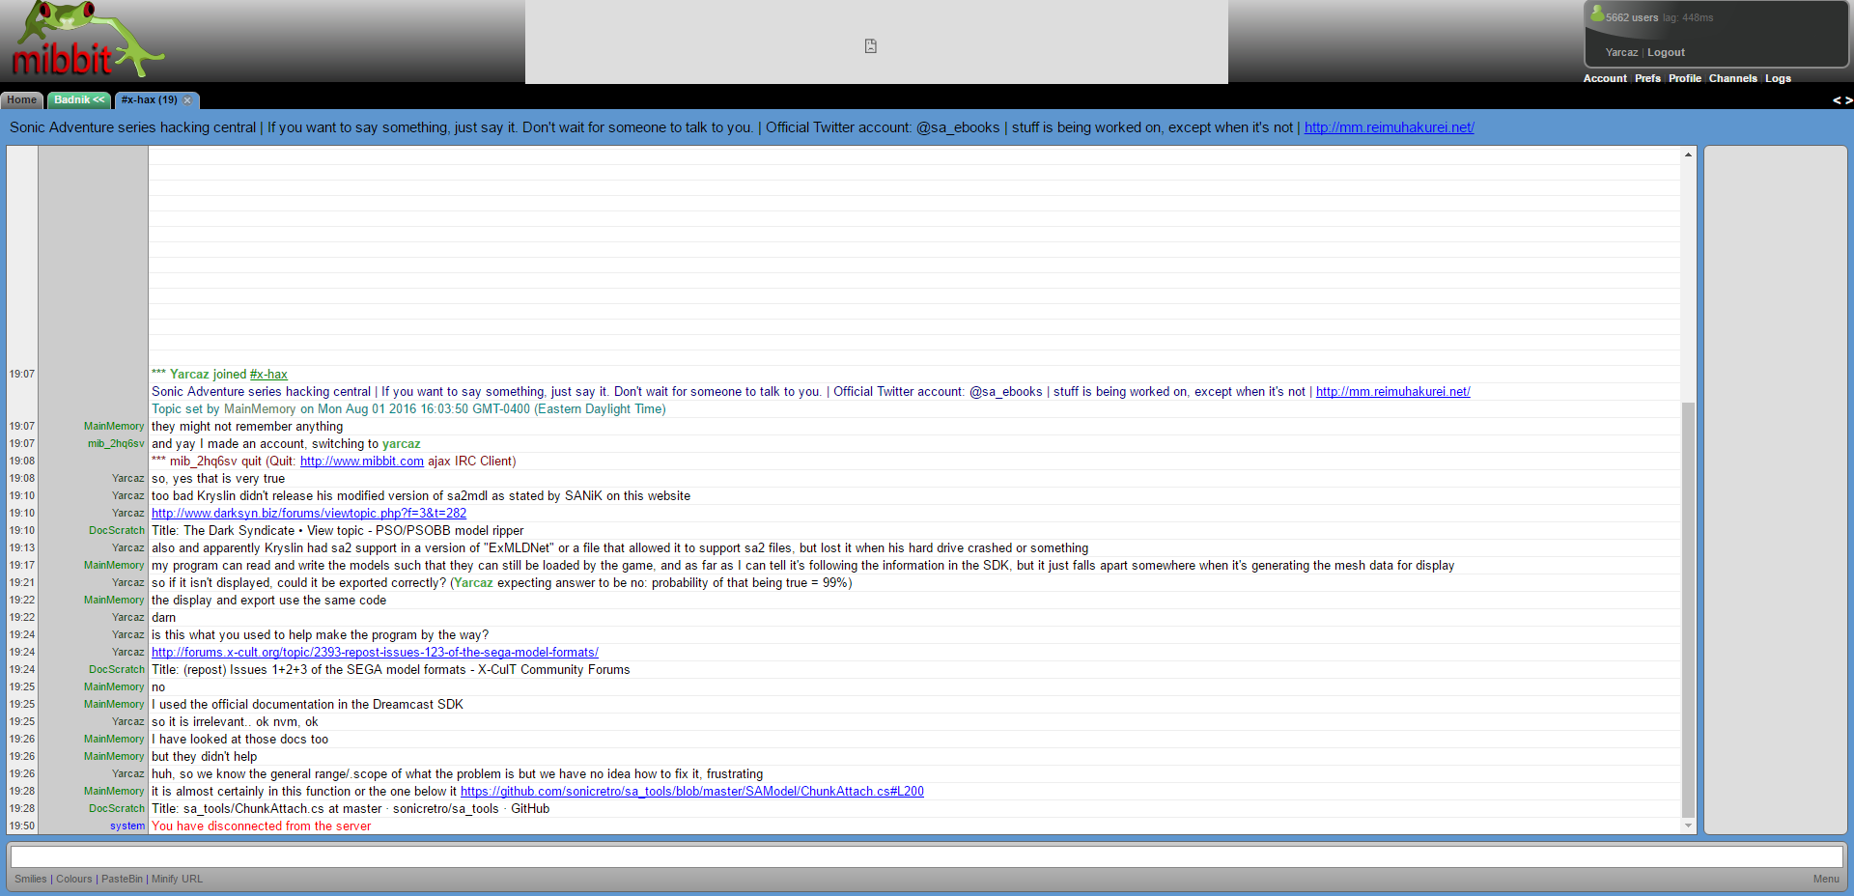
Task: Open the Logs menu
Action: [x=1778, y=78]
